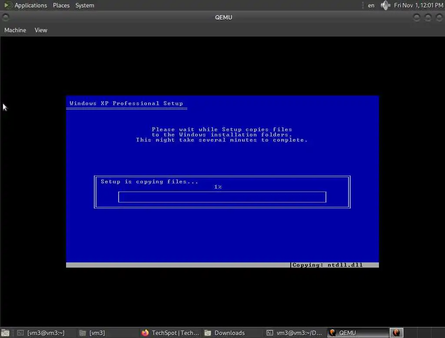Click the QEMU window menu button at title left
This screenshot has height=338, width=445.
pyautogui.click(x=5, y=17)
